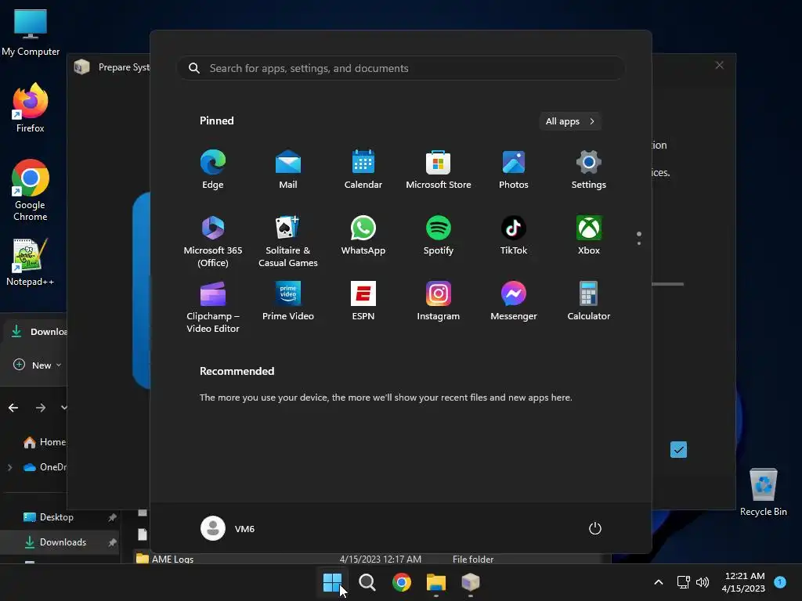Open network status tray icon

coord(683,582)
